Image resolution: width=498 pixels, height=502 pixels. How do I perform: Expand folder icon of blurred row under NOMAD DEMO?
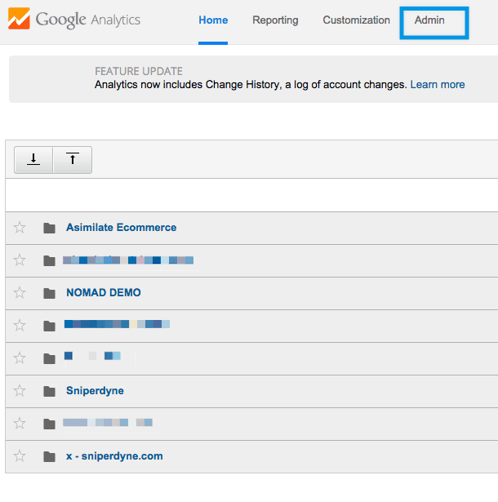click(x=49, y=326)
